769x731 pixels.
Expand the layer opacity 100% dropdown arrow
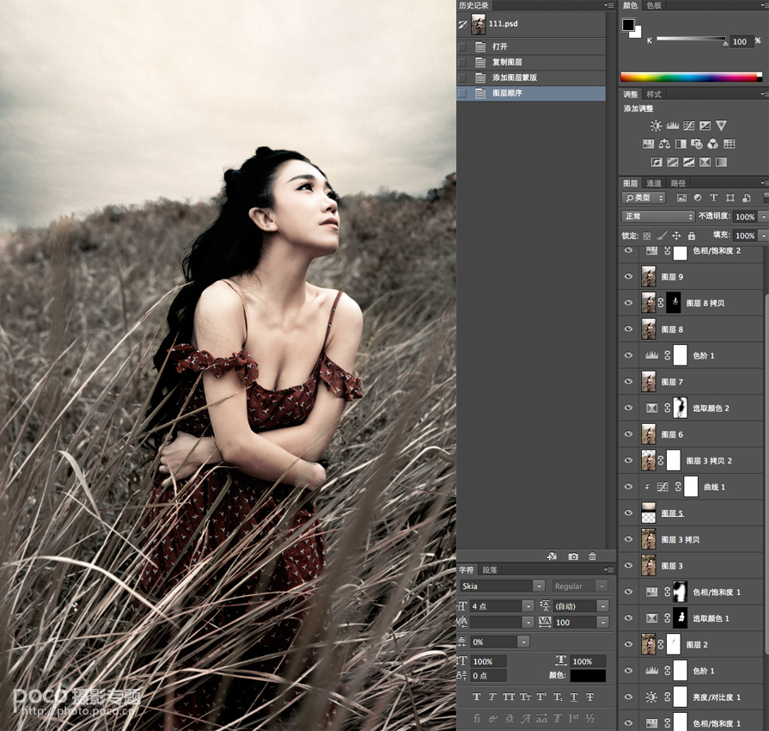(x=762, y=217)
